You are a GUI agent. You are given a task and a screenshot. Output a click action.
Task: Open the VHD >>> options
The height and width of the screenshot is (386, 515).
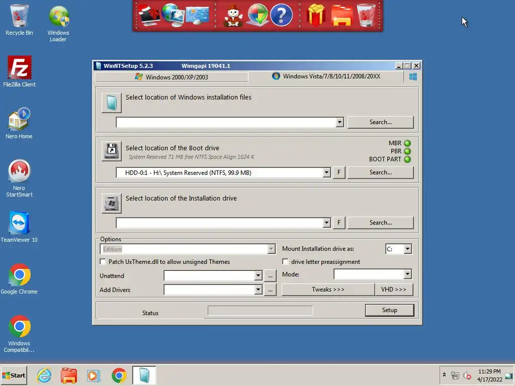point(393,289)
